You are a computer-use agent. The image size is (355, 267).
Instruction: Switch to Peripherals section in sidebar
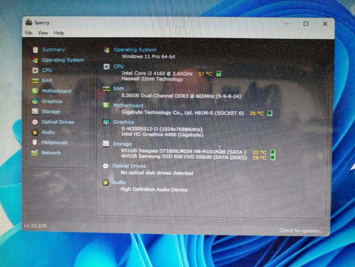click(x=54, y=142)
